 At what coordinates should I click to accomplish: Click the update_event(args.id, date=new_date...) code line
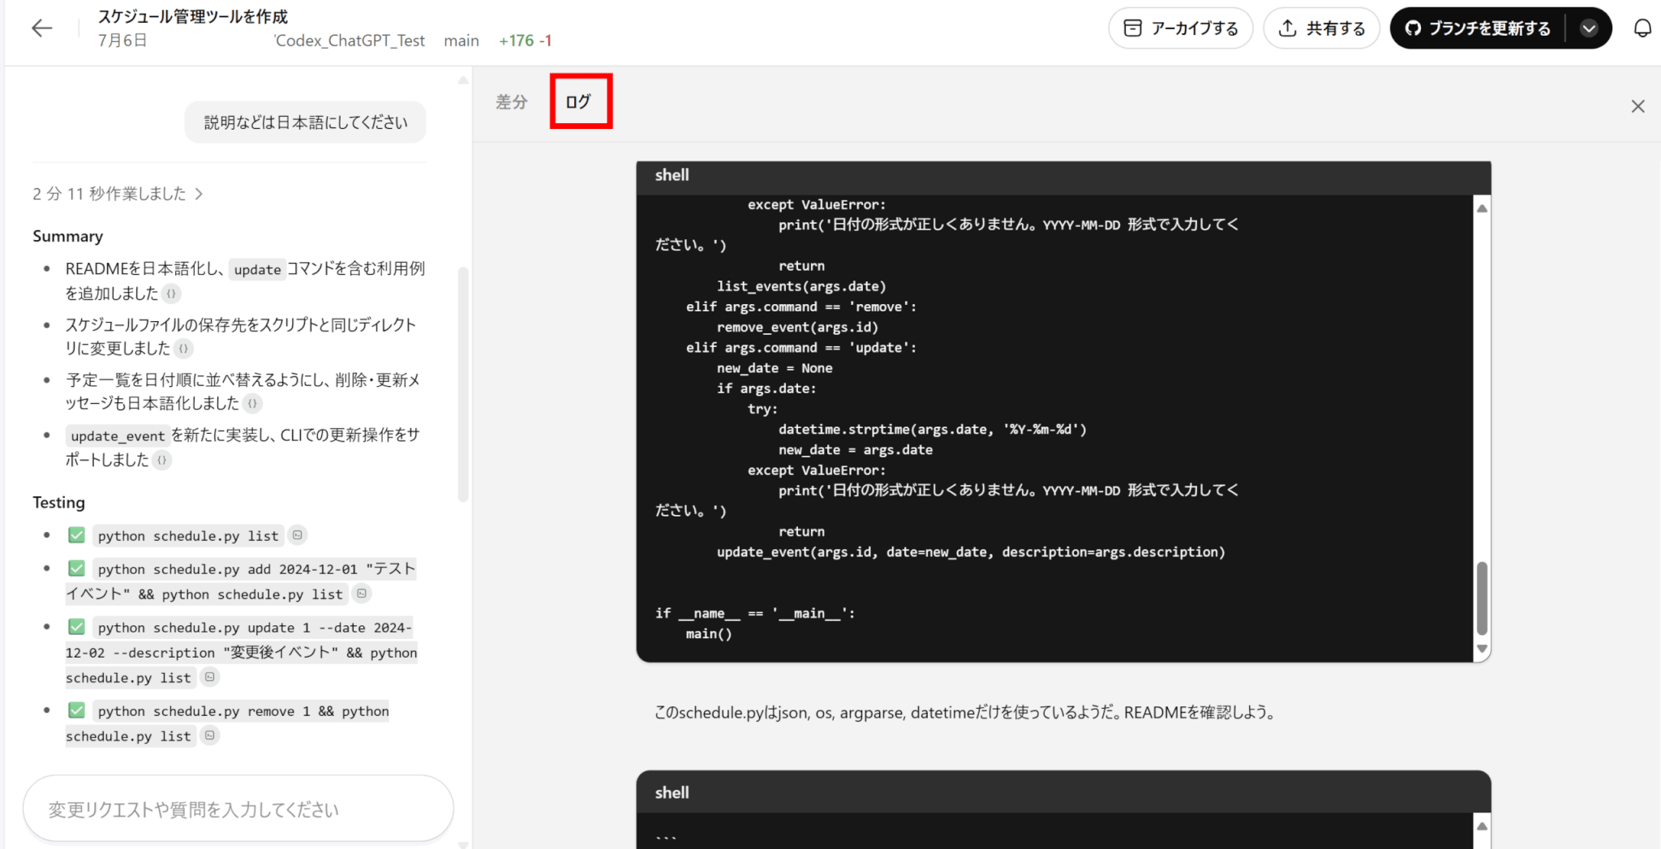tap(971, 552)
